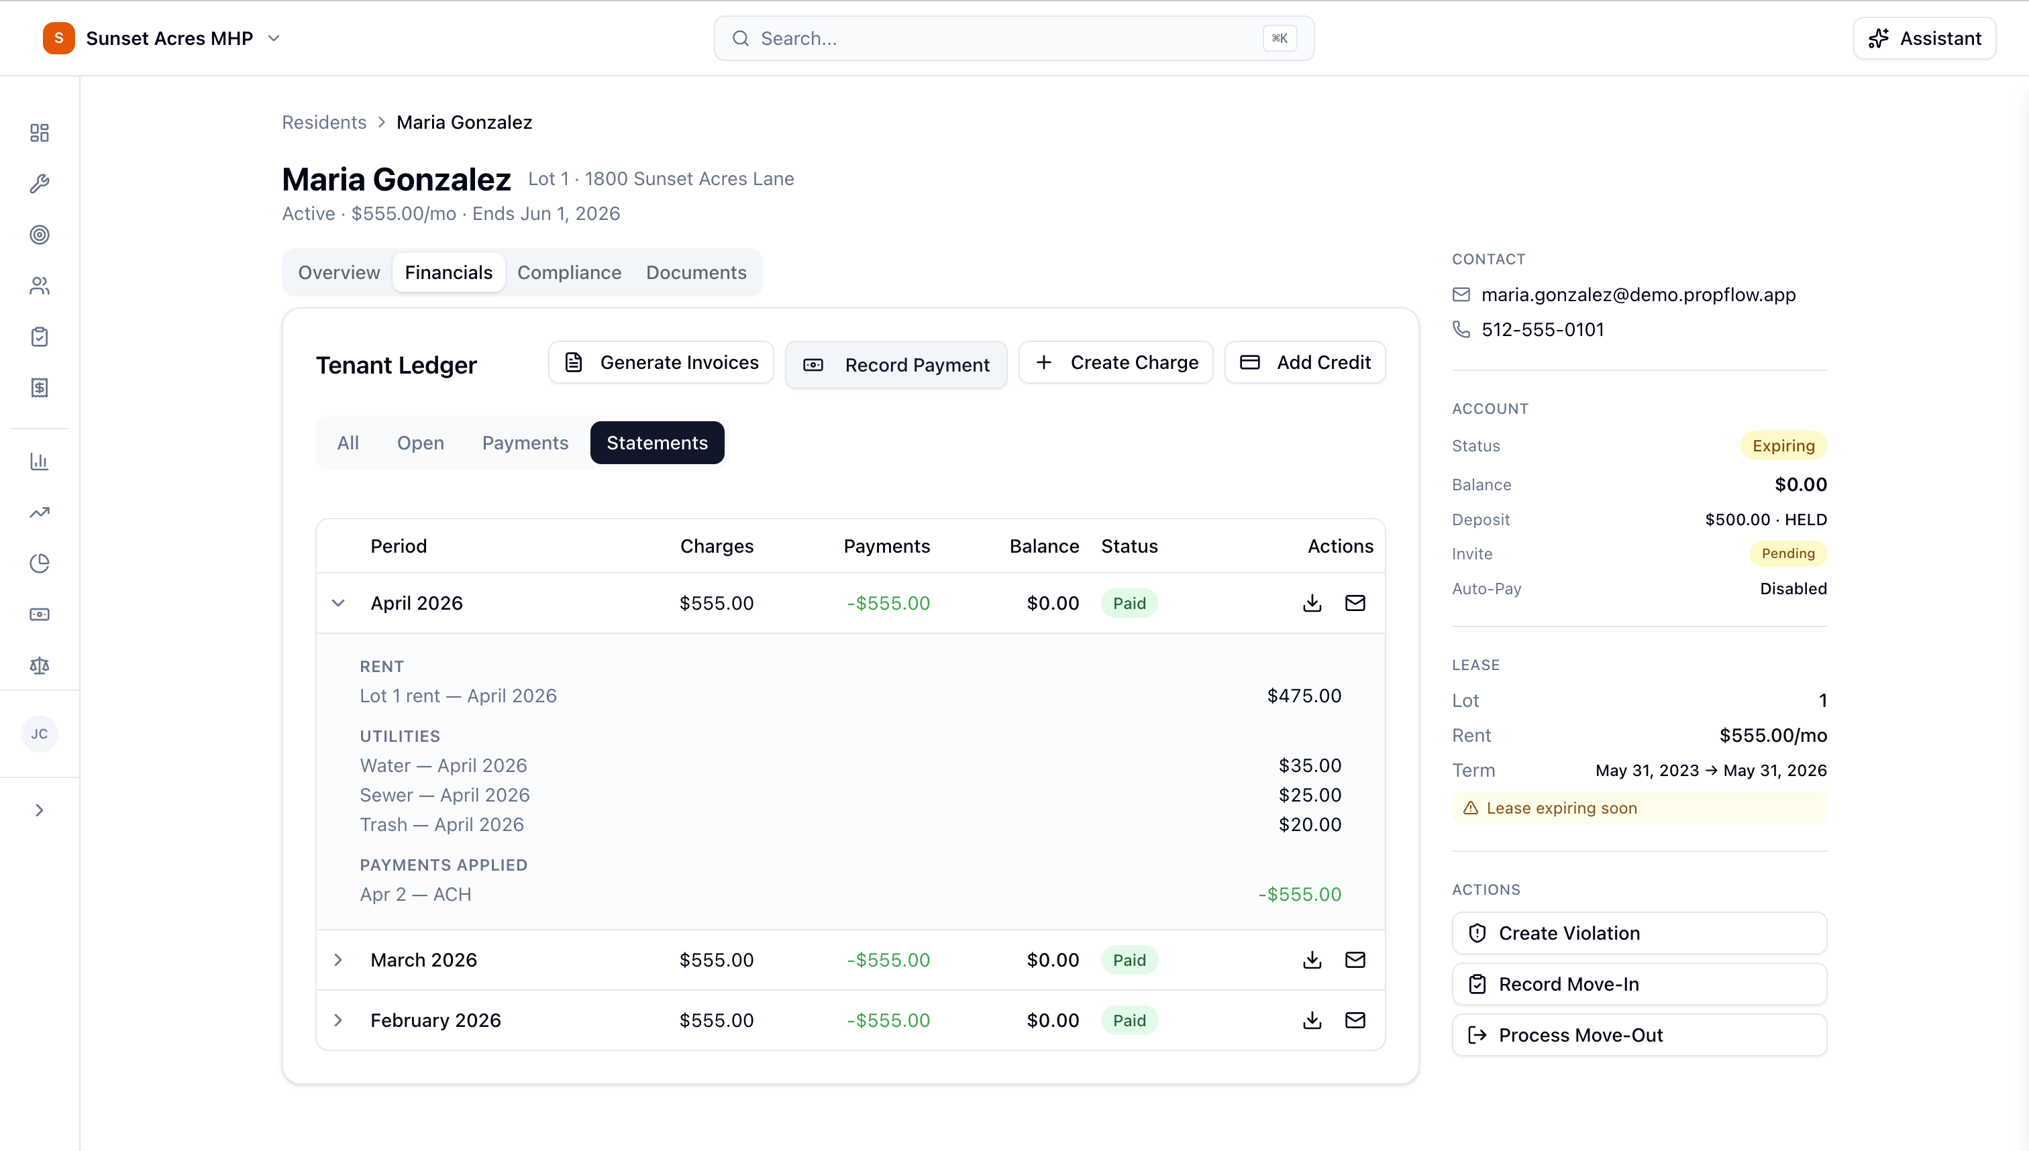The image size is (2029, 1151).
Task: Select the Statements ledger filter
Action: [x=657, y=443]
